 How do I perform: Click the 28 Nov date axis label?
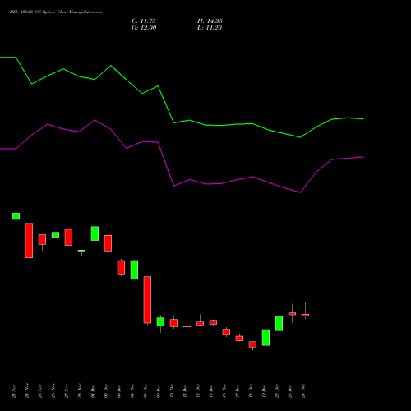[80, 391]
